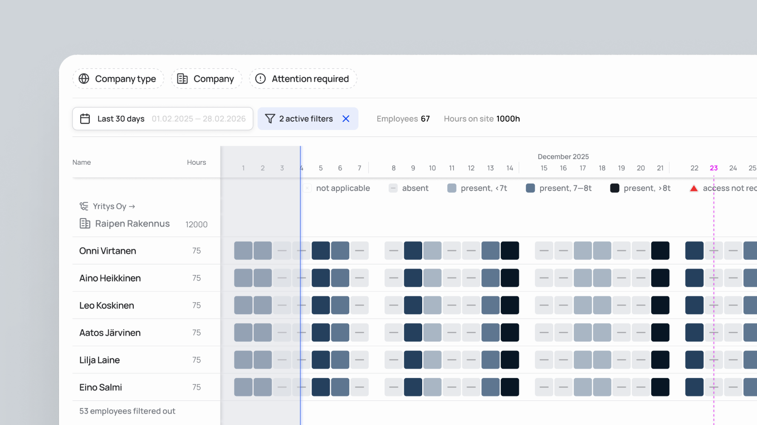Click the present >8t legend swatch
Viewport: 757px width, 425px height.
point(615,188)
